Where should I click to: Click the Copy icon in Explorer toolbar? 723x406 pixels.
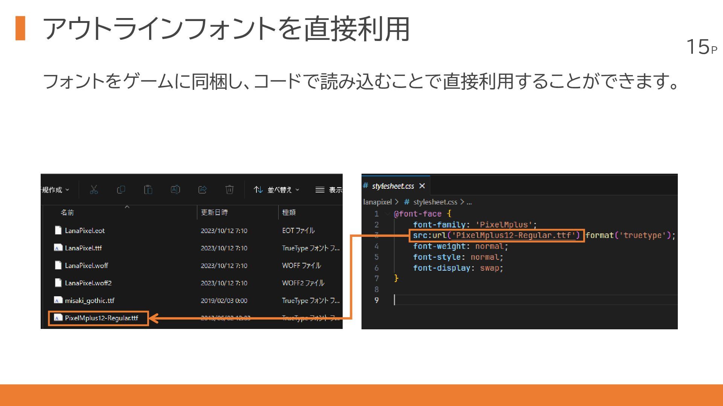[x=121, y=190]
